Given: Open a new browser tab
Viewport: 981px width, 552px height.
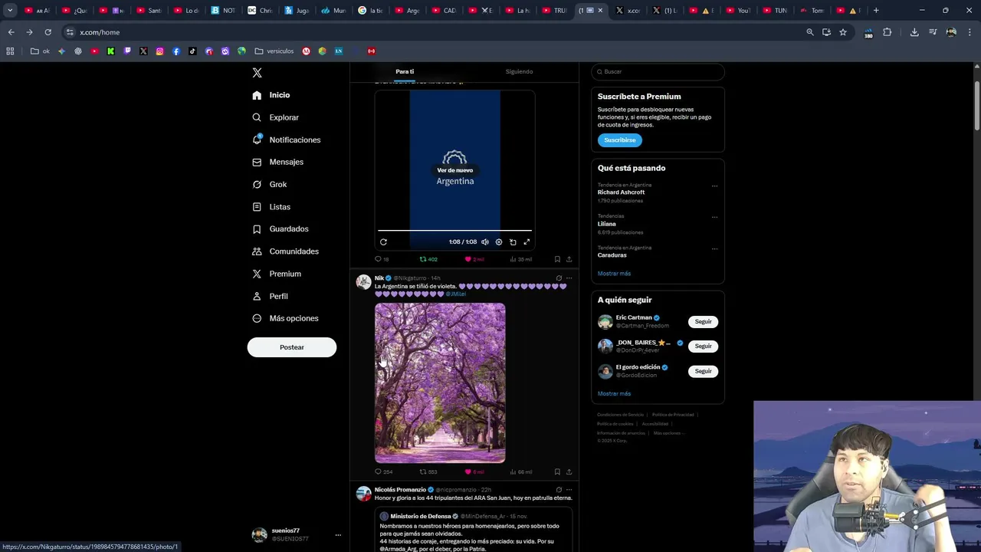Looking at the screenshot, I should tap(876, 11).
